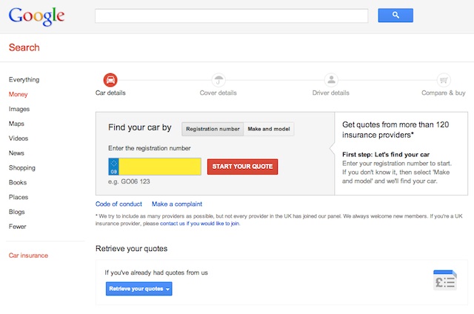The width and height of the screenshot is (474, 314).
Task: Open the Code of conduct link
Action: click(x=118, y=204)
